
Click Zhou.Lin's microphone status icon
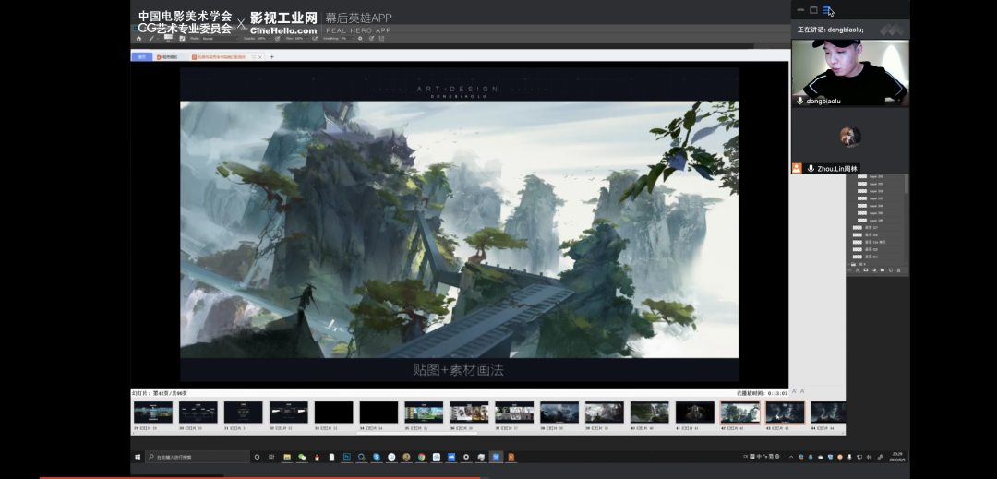[x=811, y=168]
